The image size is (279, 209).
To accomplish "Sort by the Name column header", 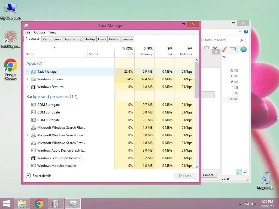I will point(55,51).
